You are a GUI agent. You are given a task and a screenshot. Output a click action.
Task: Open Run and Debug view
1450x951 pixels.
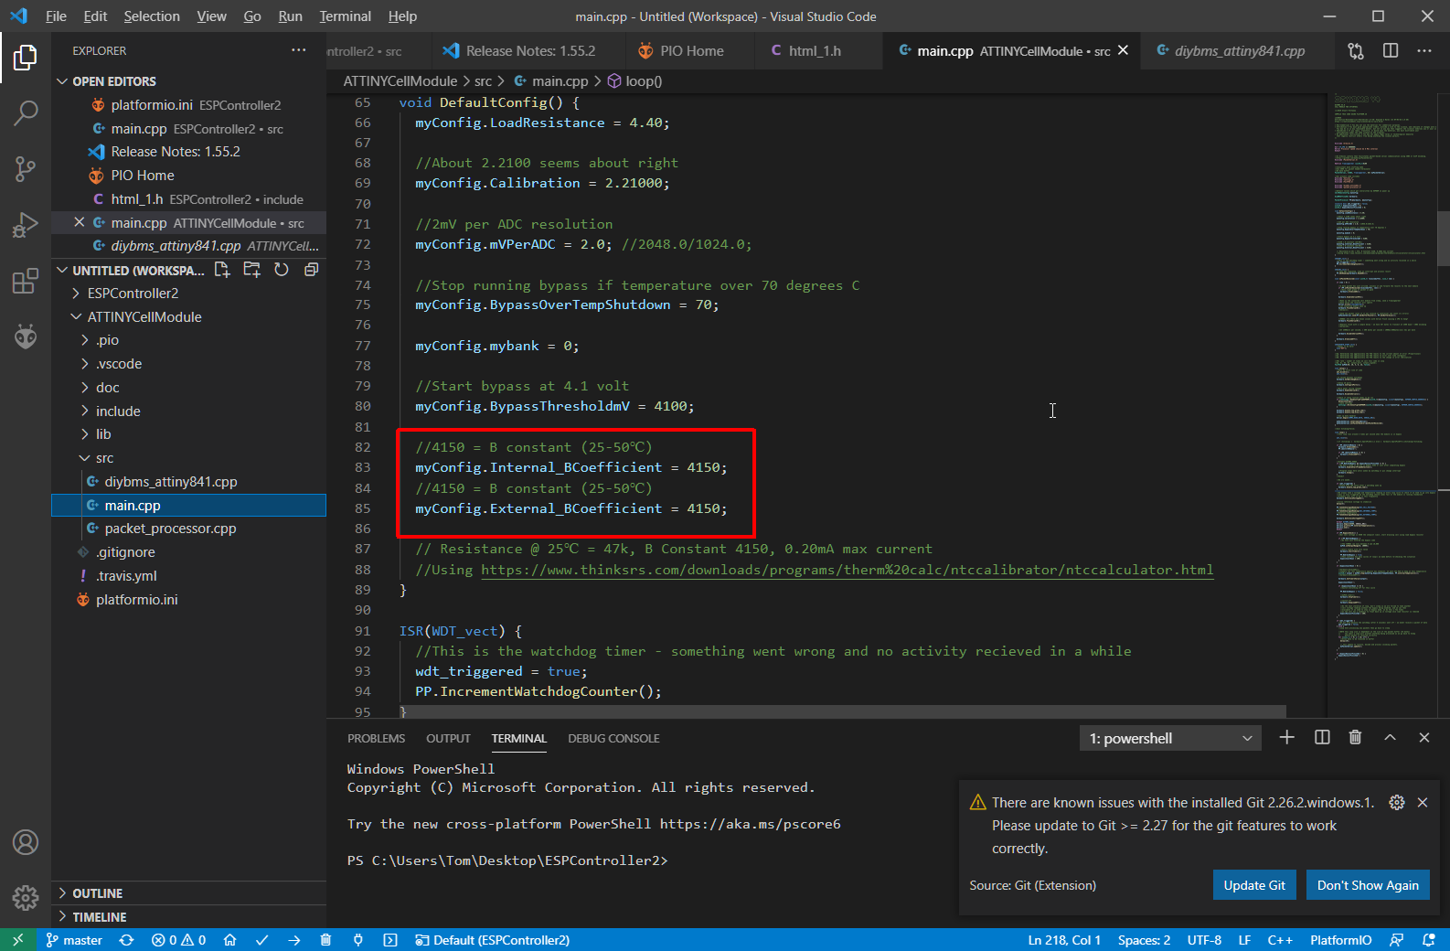click(x=26, y=225)
